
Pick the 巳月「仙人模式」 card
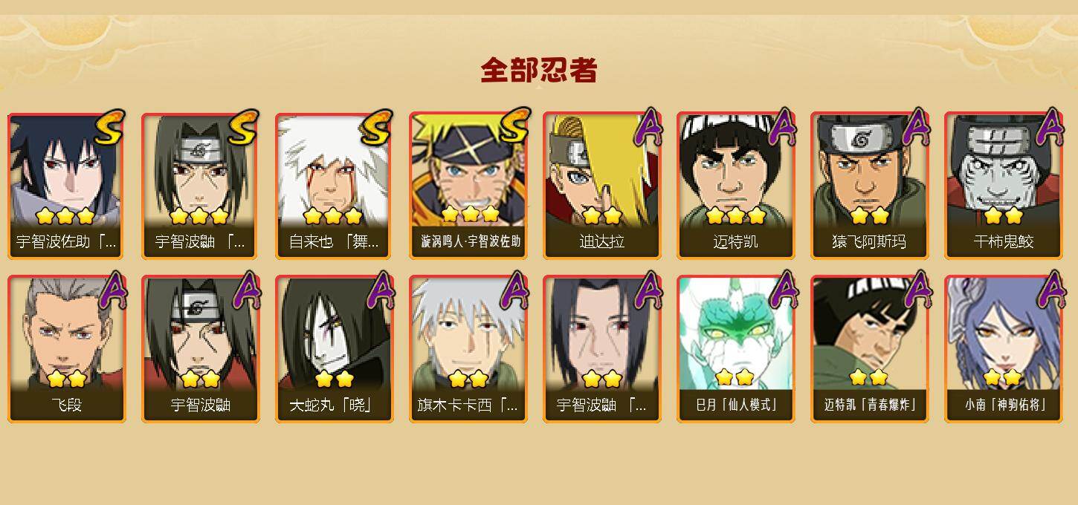pos(736,349)
